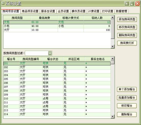Go to the 计费设置 tab

[x=94, y=11]
